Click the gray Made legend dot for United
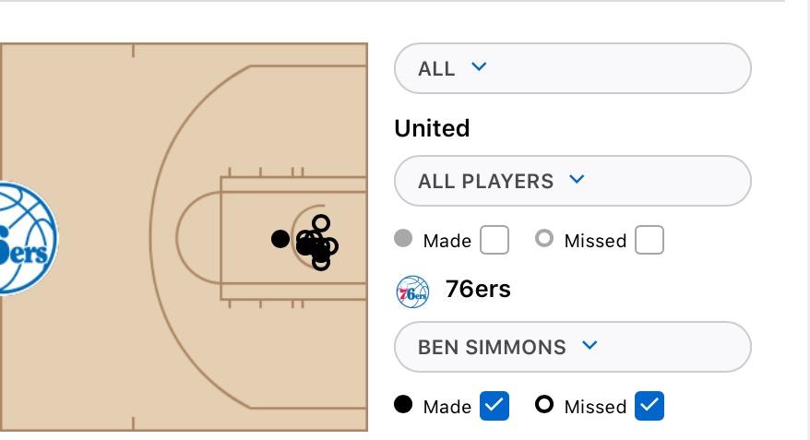The image size is (810, 440). [x=403, y=239]
